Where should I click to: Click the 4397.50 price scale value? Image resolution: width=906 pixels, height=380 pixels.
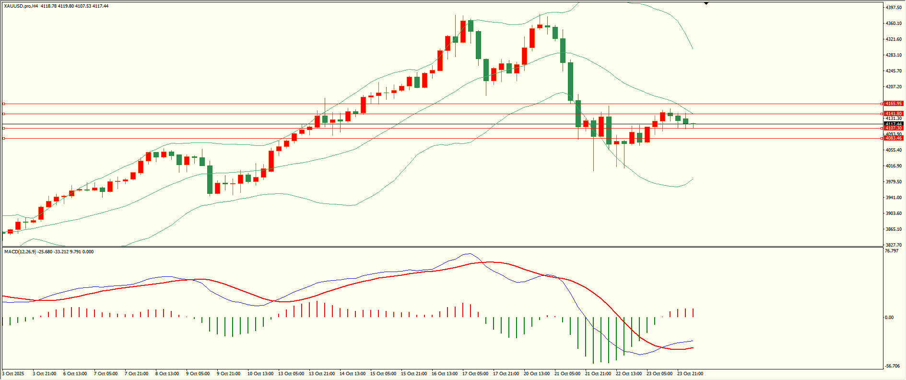point(894,8)
